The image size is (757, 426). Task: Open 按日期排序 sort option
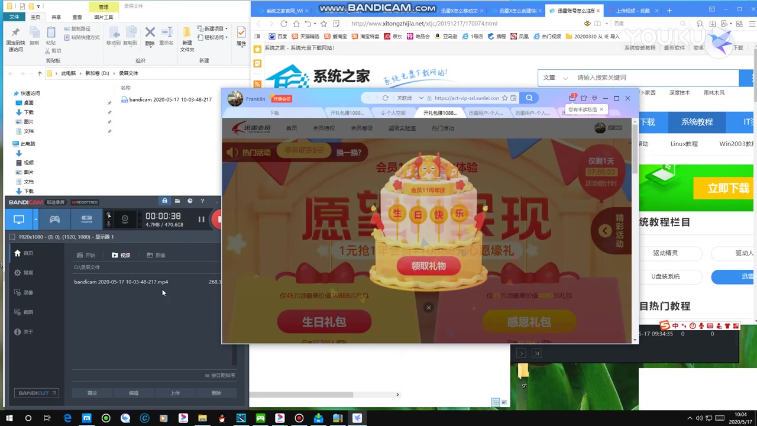(x=219, y=376)
